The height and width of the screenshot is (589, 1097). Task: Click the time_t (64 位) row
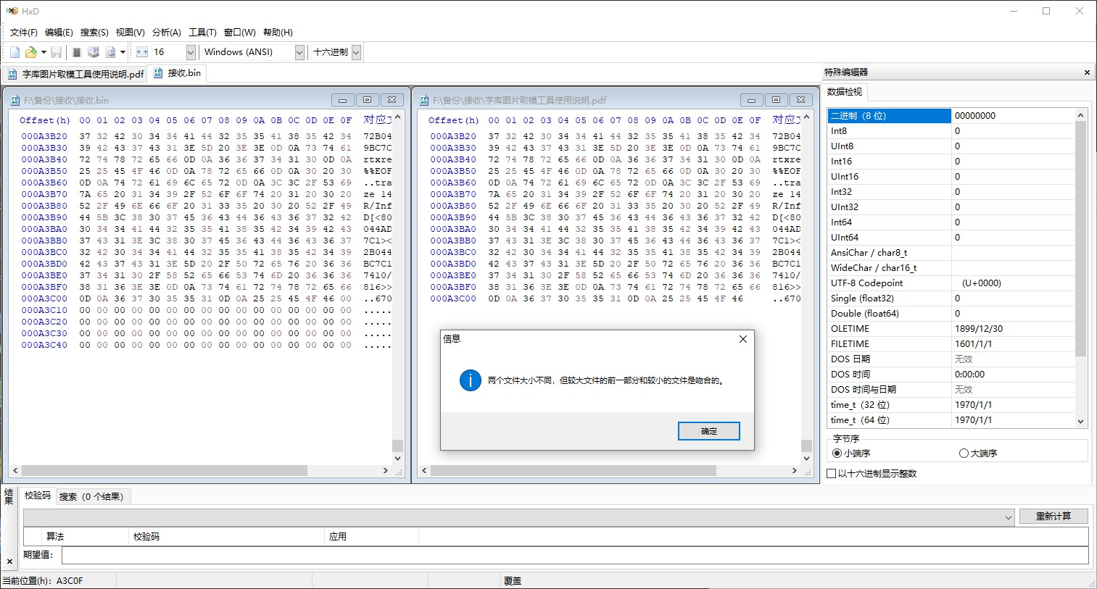tap(951, 420)
